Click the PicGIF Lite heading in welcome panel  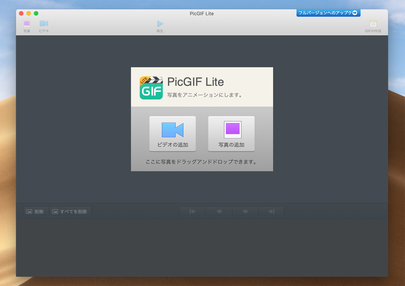pos(195,82)
